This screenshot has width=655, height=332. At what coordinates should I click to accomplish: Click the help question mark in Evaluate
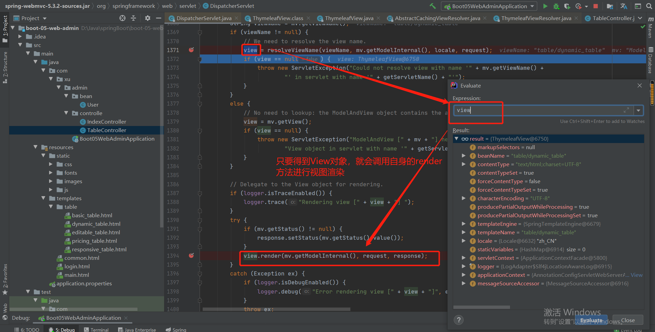tap(459, 320)
